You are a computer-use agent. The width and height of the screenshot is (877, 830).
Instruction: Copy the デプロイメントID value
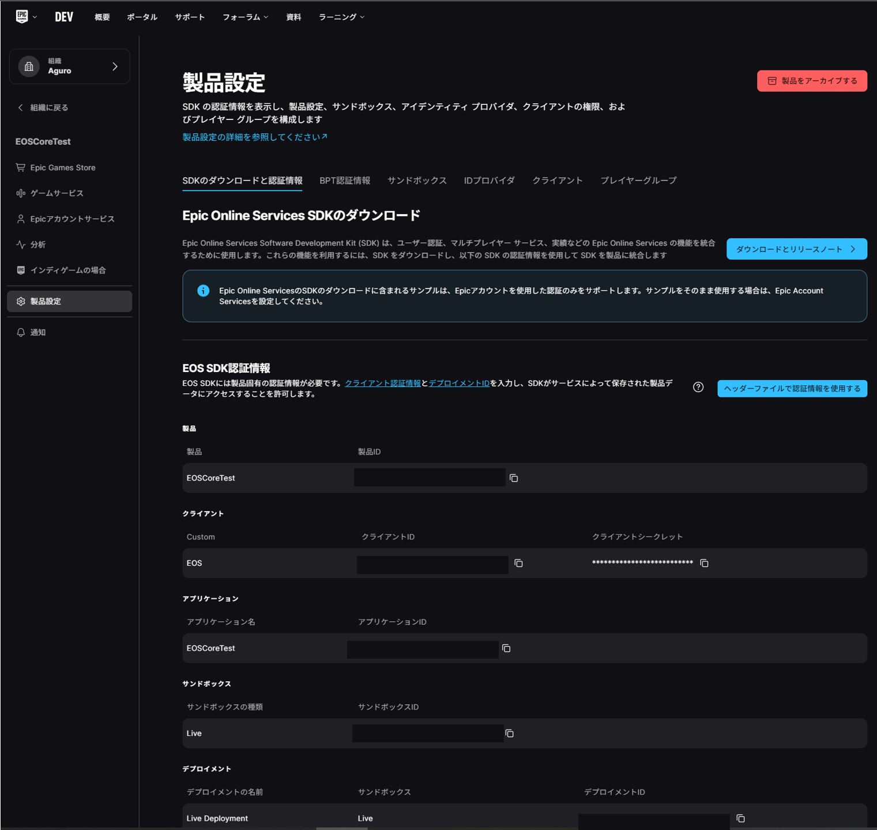pos(741,818)
